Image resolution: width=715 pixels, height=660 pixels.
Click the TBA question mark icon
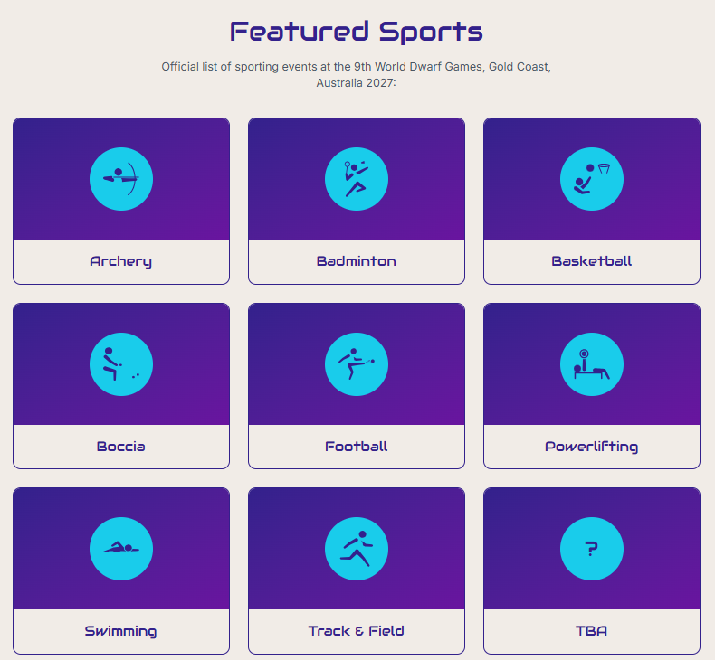tap(592, 549)
